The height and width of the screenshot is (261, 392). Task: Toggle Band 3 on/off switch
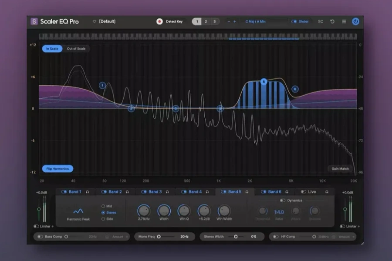[x=144, y=192]
